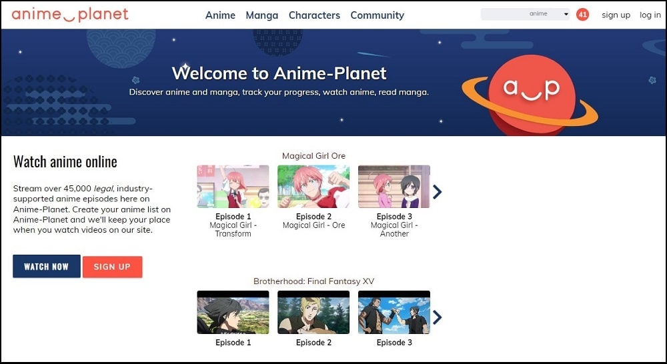Open the 41 notifications badge
The image size is (667, 364).
tap(582, 15)
